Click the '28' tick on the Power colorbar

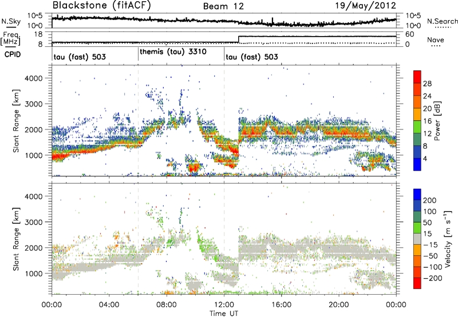click(x=427, y=84)
